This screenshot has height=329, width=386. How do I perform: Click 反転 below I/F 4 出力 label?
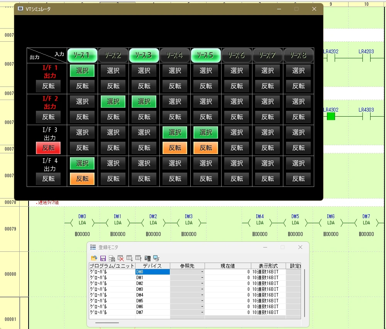pos(48,179)
